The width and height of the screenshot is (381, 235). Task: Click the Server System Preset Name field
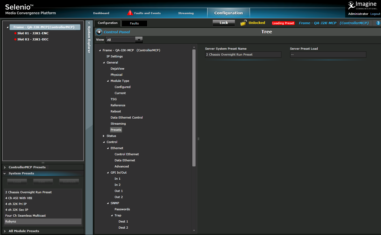tap(243, 54)
